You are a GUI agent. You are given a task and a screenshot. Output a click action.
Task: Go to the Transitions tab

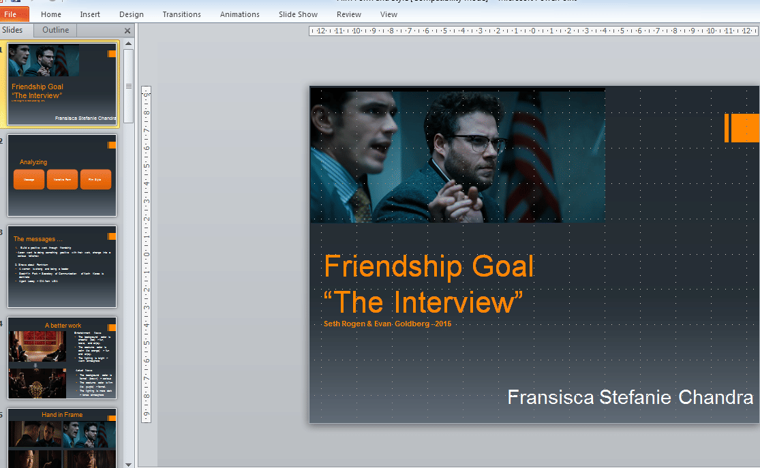(x=182, y=14)
